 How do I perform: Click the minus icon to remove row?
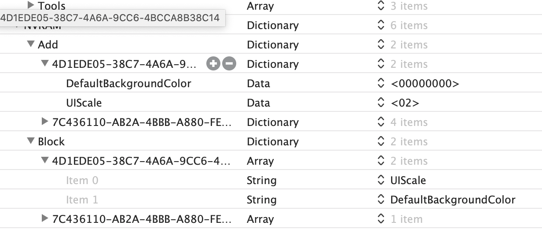(x=229, y=64)
